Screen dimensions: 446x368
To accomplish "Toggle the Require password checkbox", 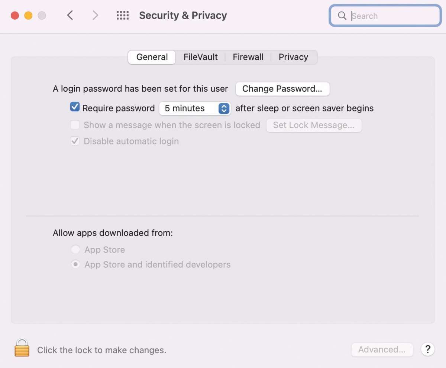I will 75,107.
